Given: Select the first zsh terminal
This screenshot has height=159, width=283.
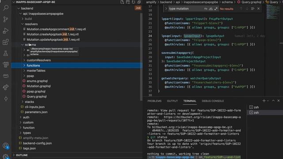Looking at the screenshot, I should 265,107.
